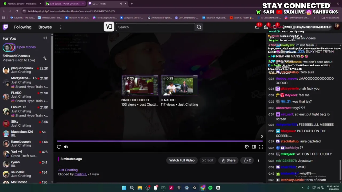Like the clip with thumbs-up 2

click(247, 160)
